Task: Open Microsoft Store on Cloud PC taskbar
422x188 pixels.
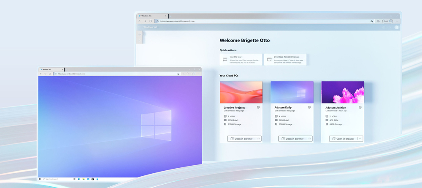Action: point(92,179)
